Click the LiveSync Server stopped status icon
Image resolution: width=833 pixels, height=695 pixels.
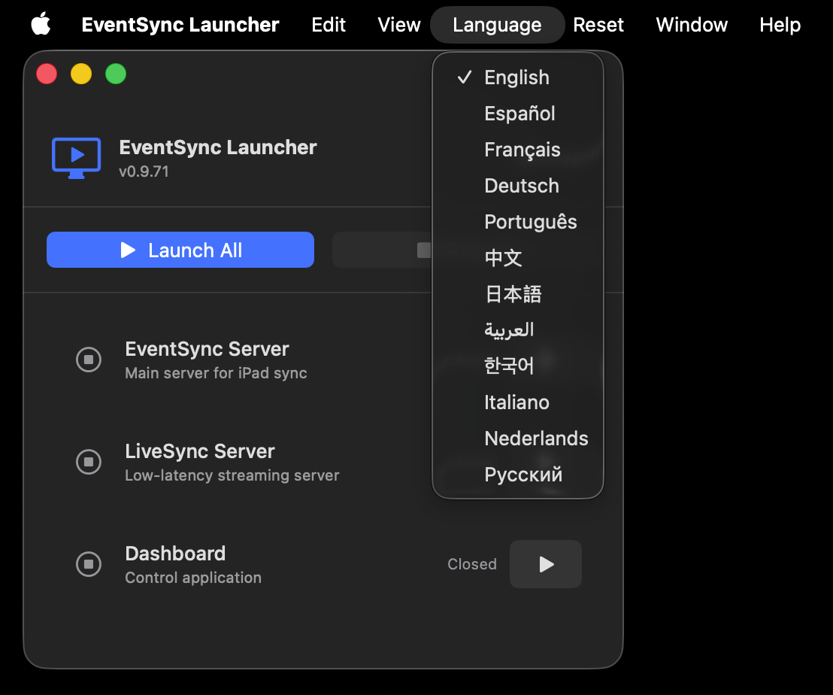[89, 462]
